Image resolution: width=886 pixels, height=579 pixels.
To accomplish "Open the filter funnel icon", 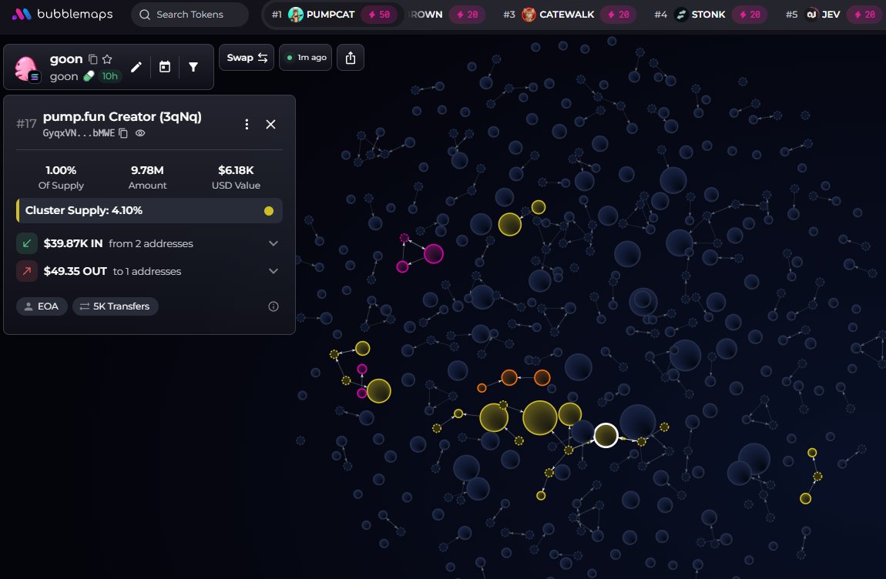I will [x=193, y=67].
